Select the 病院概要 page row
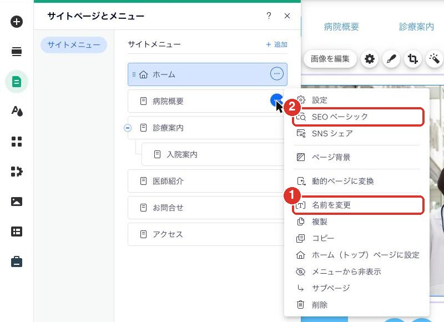Image resolution: width=444 pixels, height=322 pixels. pos(206,101)
